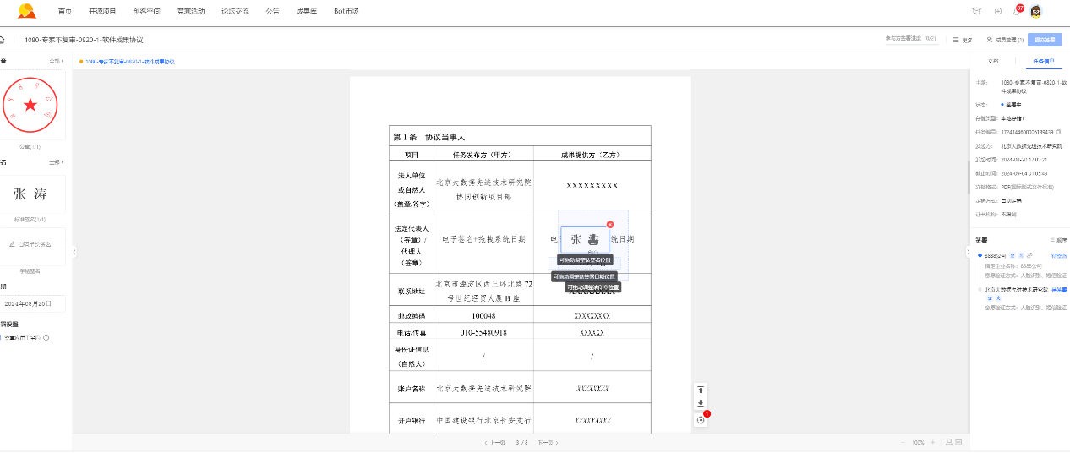Image resolution: width=1070 pixels, height=453 pixels.
Task: Click the 参与方签署进度 progress text
Action: click(910, 39)
